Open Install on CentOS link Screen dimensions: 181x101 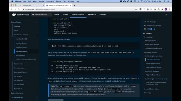click(21, 39)
